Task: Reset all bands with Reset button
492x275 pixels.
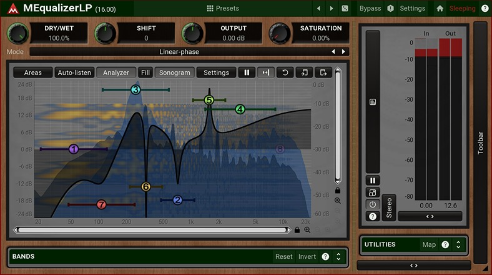Action: pyautogui.click(x=283, y=256)
